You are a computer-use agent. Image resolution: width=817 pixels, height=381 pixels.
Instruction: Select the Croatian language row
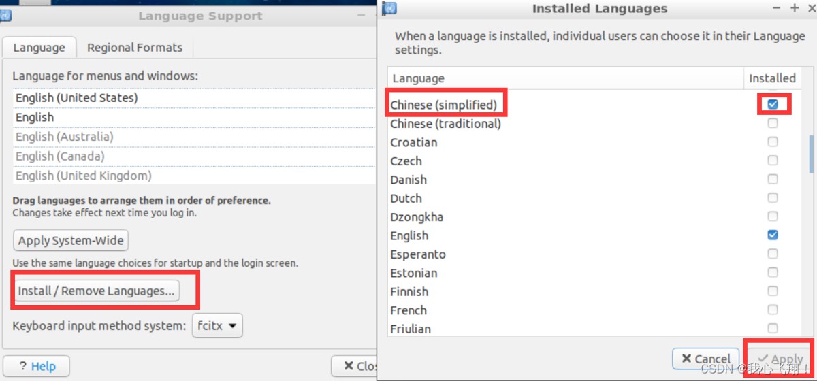(x=594, y=142)
